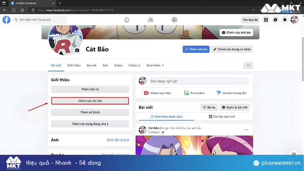Go to the Home feed icon
This screenshot has width=304, height=171.
click(x=127, y=20)
